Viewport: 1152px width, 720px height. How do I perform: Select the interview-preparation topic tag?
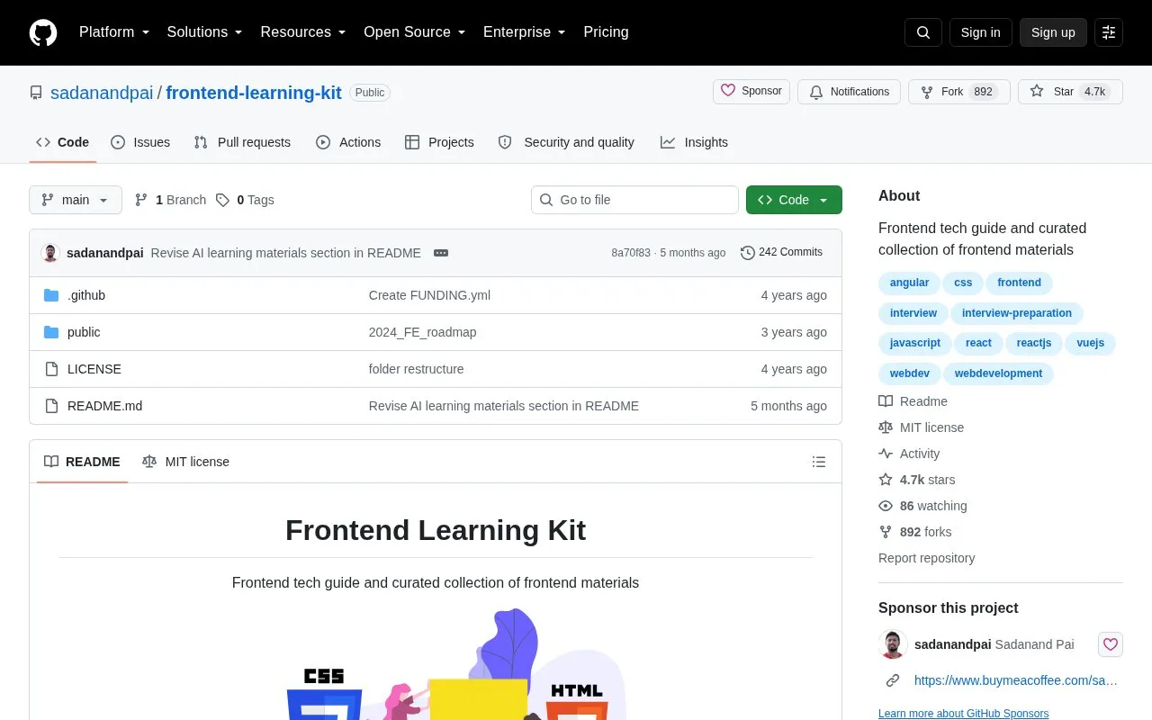[1017, 313]
